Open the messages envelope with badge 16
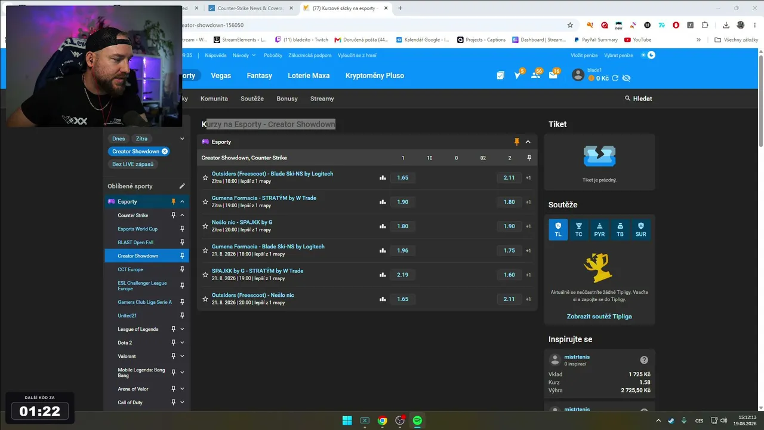This screenshot has width=764, height=430. (553, 75)
